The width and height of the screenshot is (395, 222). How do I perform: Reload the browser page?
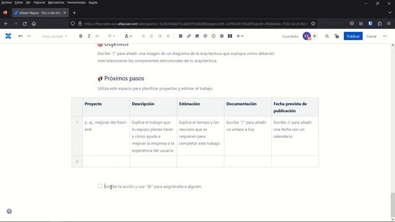pos(25,23)
